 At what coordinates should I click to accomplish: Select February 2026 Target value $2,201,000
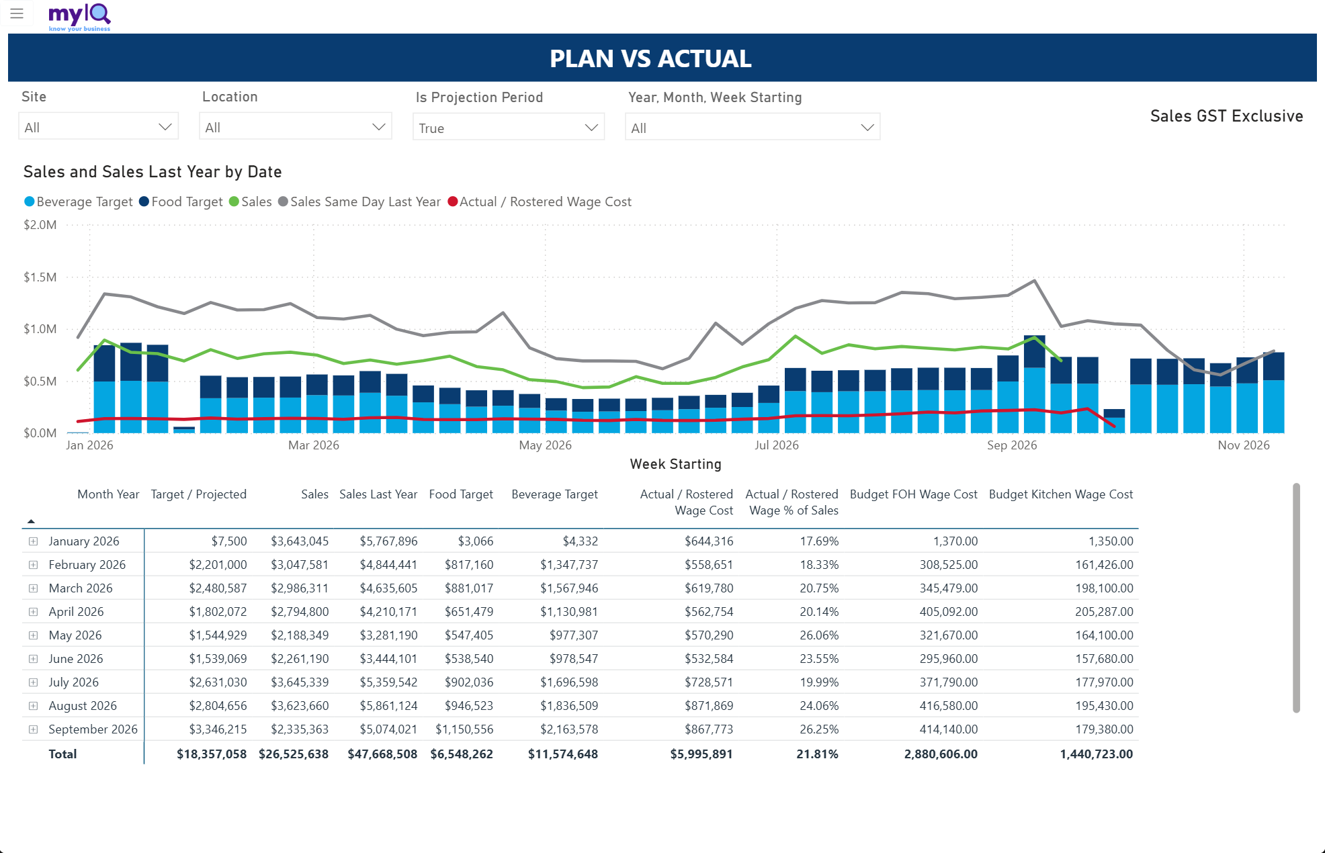pos(218,565)
